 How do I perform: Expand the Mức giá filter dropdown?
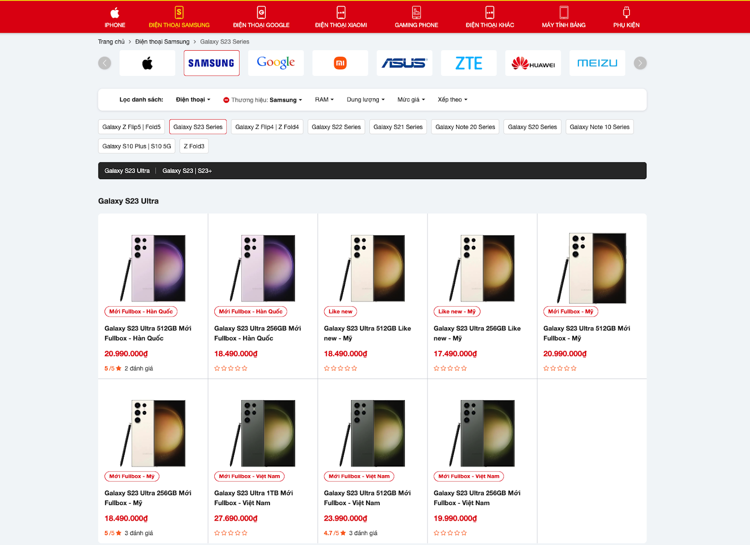point(411,99)
